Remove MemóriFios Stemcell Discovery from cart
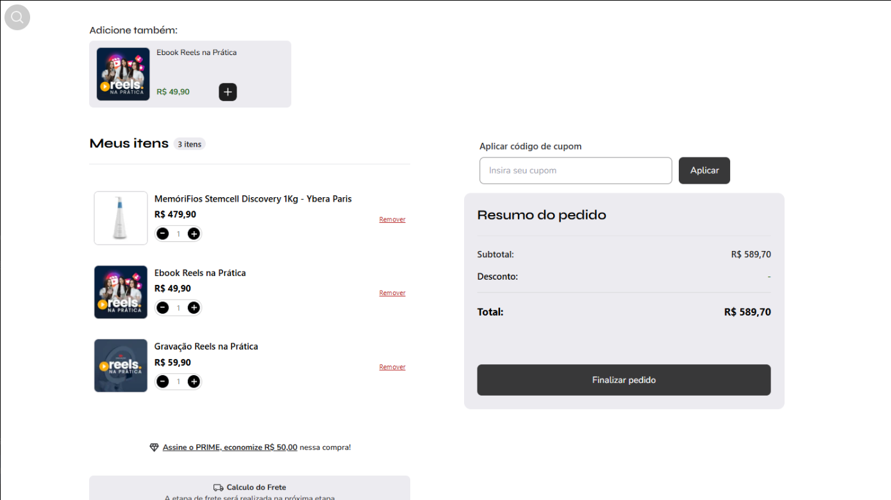Screen dimensions: 891x500 pos(392,220)
